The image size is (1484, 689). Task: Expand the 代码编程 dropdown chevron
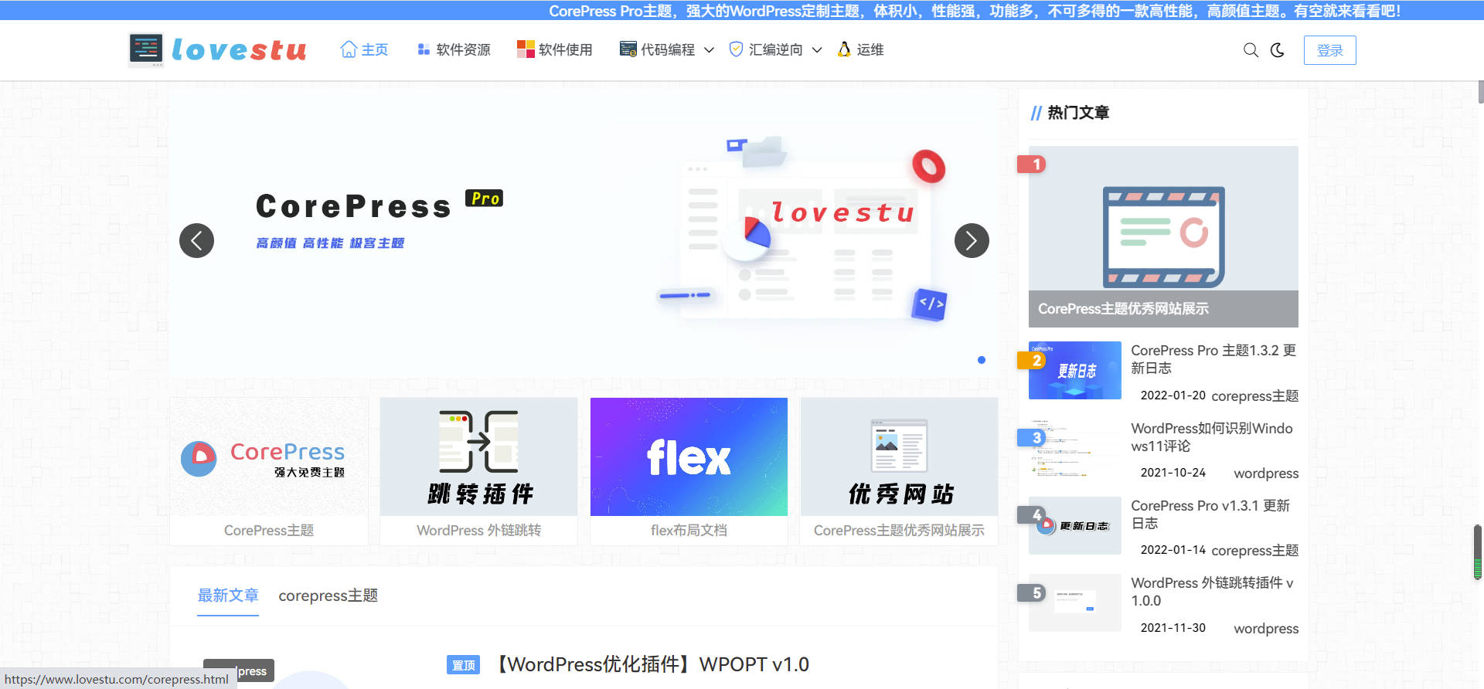[709, 50]
